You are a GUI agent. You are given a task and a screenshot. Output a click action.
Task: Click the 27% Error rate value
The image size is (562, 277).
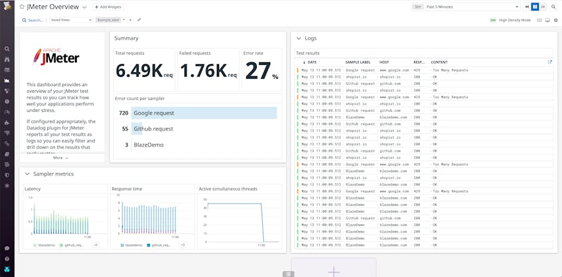pos(261,71)
